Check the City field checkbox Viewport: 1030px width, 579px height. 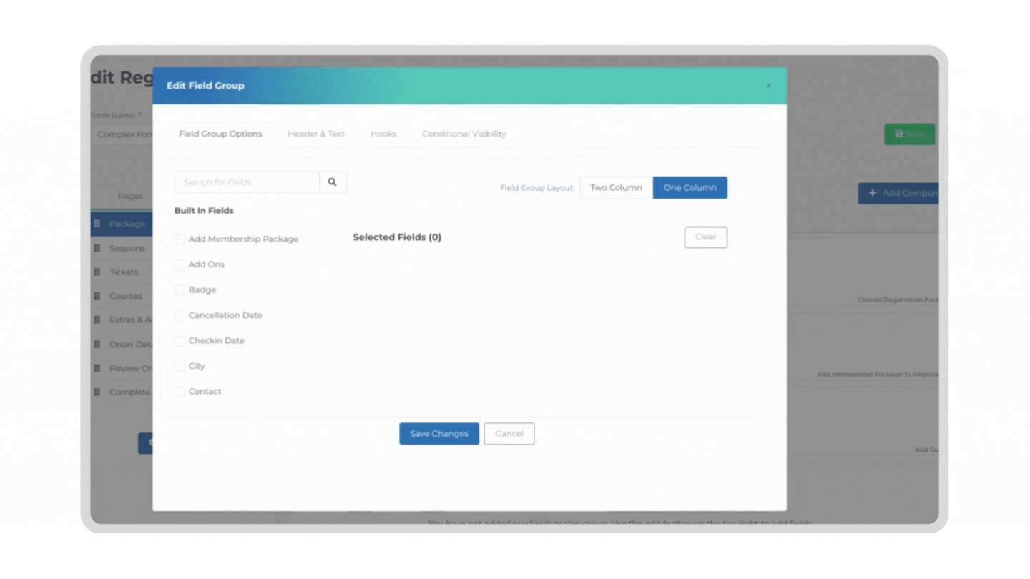click(x=180, y=366)
